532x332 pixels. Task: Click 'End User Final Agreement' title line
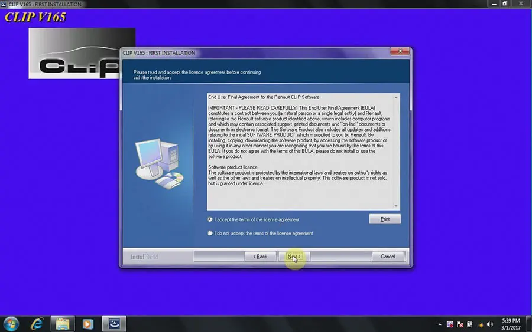(264, 97)
